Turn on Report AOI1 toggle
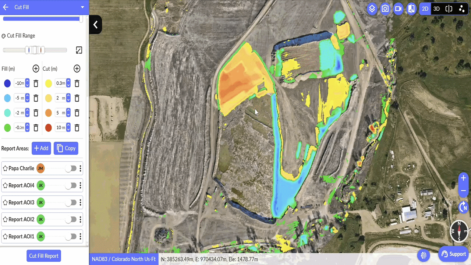The height and width of the screenshot is (265, 471). click(x=71, y=237)
